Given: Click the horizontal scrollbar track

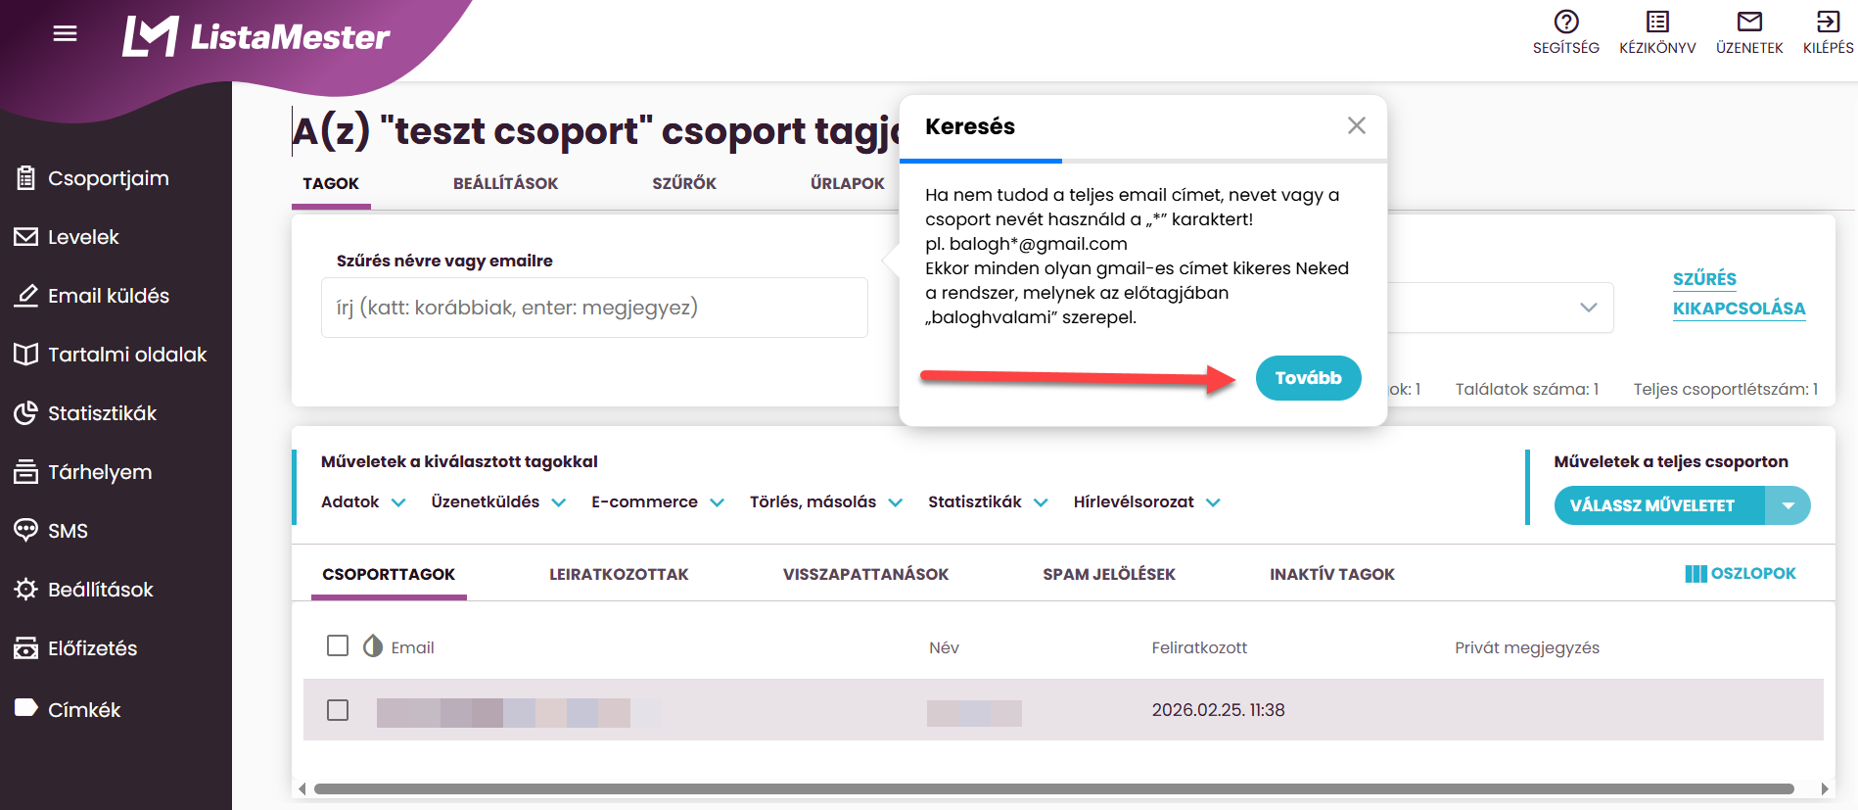Looking at the screenshot, I should 1053,788.
